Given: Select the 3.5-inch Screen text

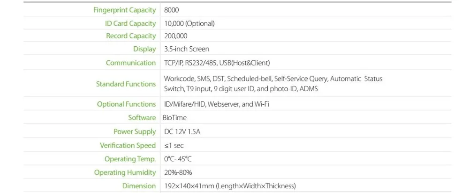Looking at the screenshot, I should [187, 49].
